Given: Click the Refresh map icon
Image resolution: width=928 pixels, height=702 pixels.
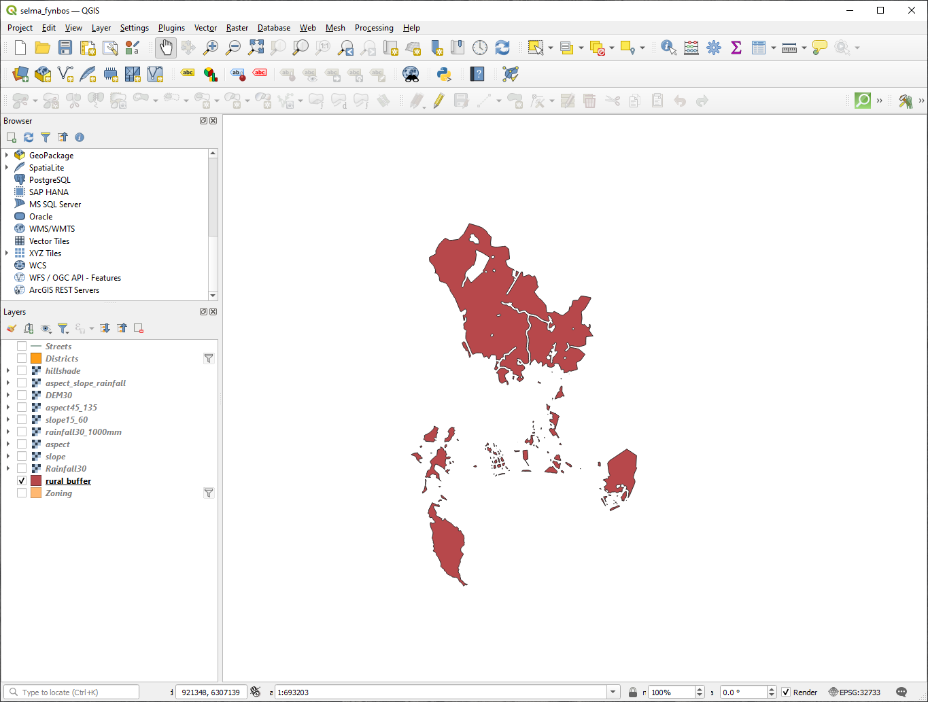Looking at the screenshot, I should (502, 48).
